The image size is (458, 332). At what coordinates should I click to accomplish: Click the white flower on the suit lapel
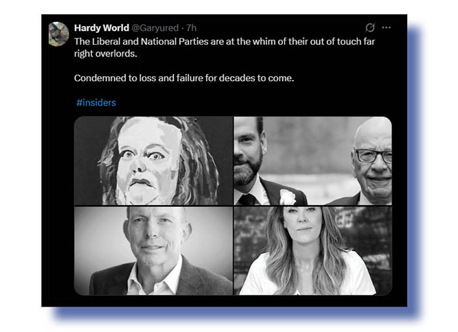point(288,197)
